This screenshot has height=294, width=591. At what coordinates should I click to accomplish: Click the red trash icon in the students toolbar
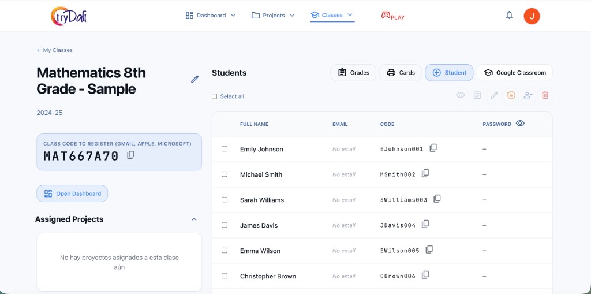545,95
